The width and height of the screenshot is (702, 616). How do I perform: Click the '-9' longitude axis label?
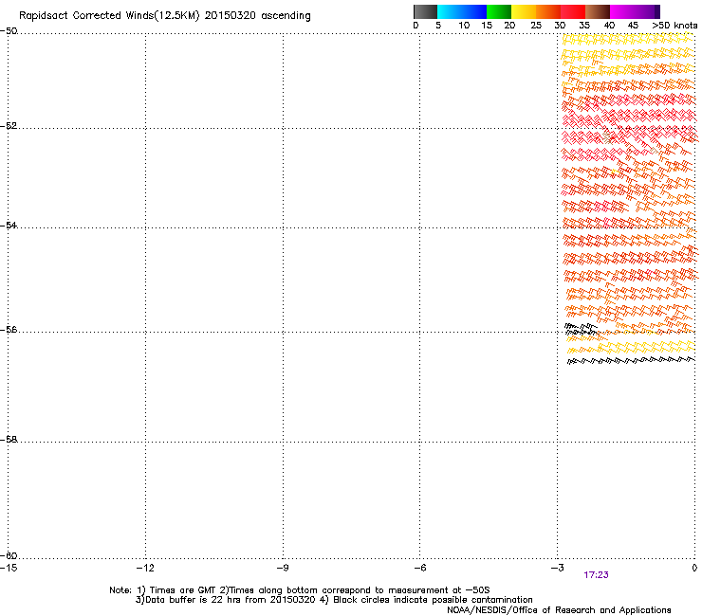283,568
